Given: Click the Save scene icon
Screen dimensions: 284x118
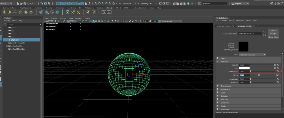Looking at the screenshot, I should coord(24,3).
